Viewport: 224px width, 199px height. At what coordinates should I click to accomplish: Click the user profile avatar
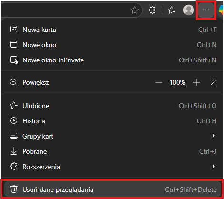point(189,10)
